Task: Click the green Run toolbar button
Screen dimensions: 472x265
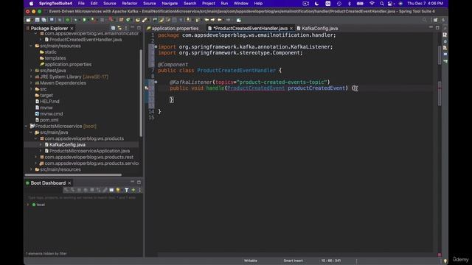Action: tap(85, 20)
